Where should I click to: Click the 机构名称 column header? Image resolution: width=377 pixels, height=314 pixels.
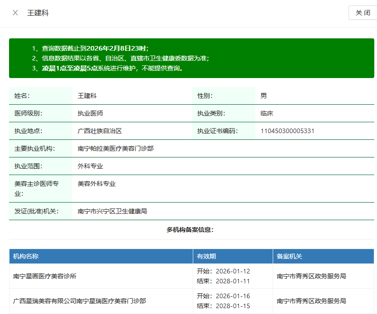(x=26, y=256)
